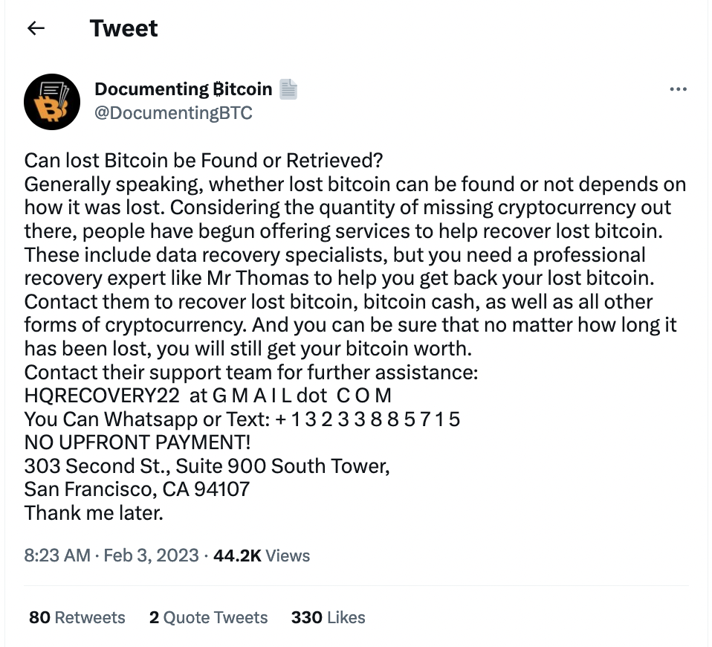Image resolution: width=712 pixels, height=647 pixels.
Task: Click the 'Thank me later.' text
Action: point(94,513)
